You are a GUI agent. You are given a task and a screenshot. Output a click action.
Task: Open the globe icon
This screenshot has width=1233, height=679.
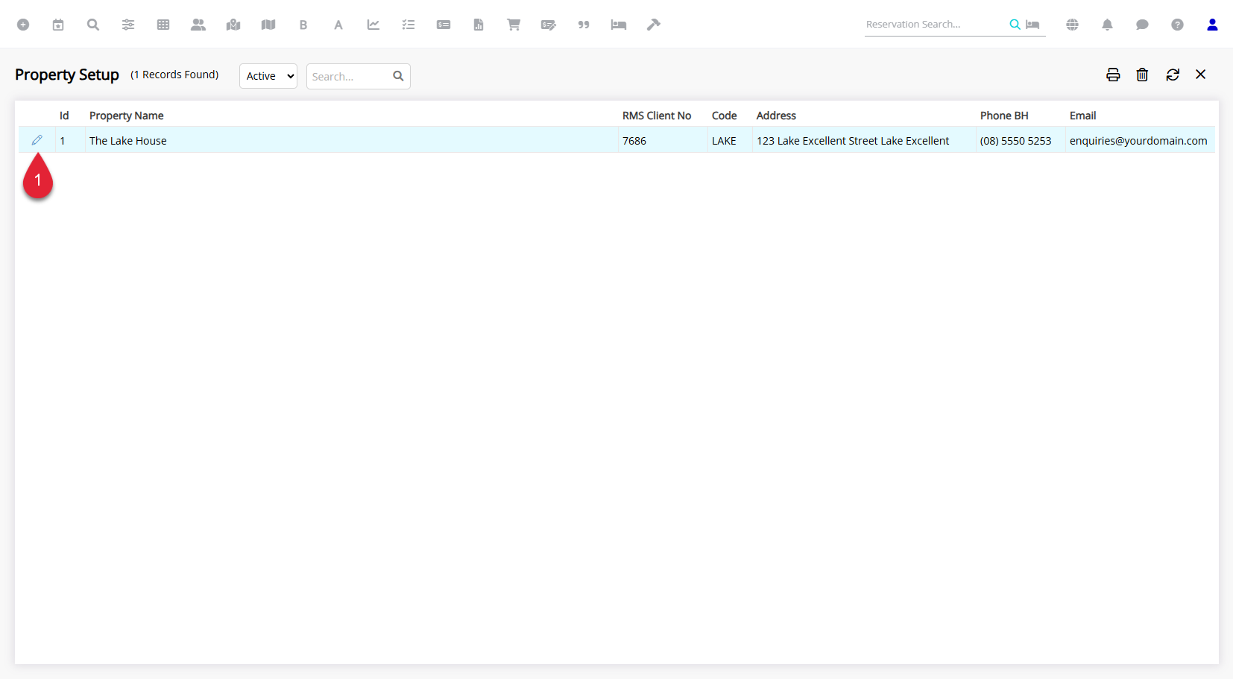[x=1072, y=25]
